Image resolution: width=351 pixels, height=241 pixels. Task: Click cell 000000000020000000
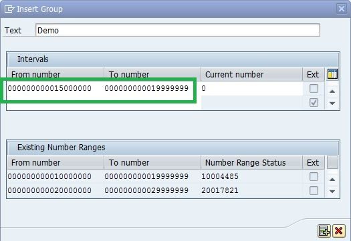click(x=49, y=190)
